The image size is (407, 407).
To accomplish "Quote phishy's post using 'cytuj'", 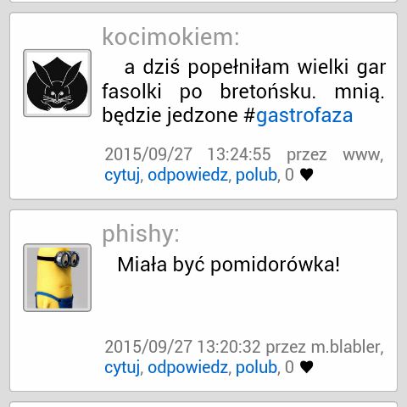I will 122,367.
